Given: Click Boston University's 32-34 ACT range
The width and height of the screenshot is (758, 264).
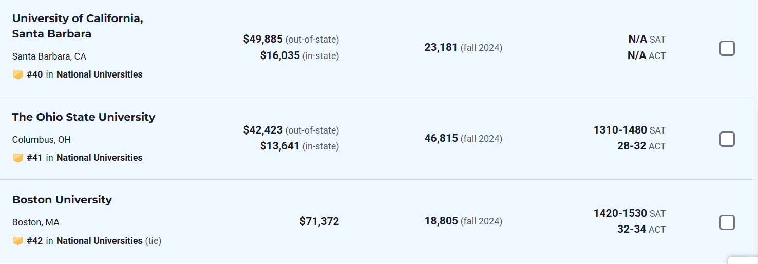Looking at the screenshot, I should click(x=631, y=229).
